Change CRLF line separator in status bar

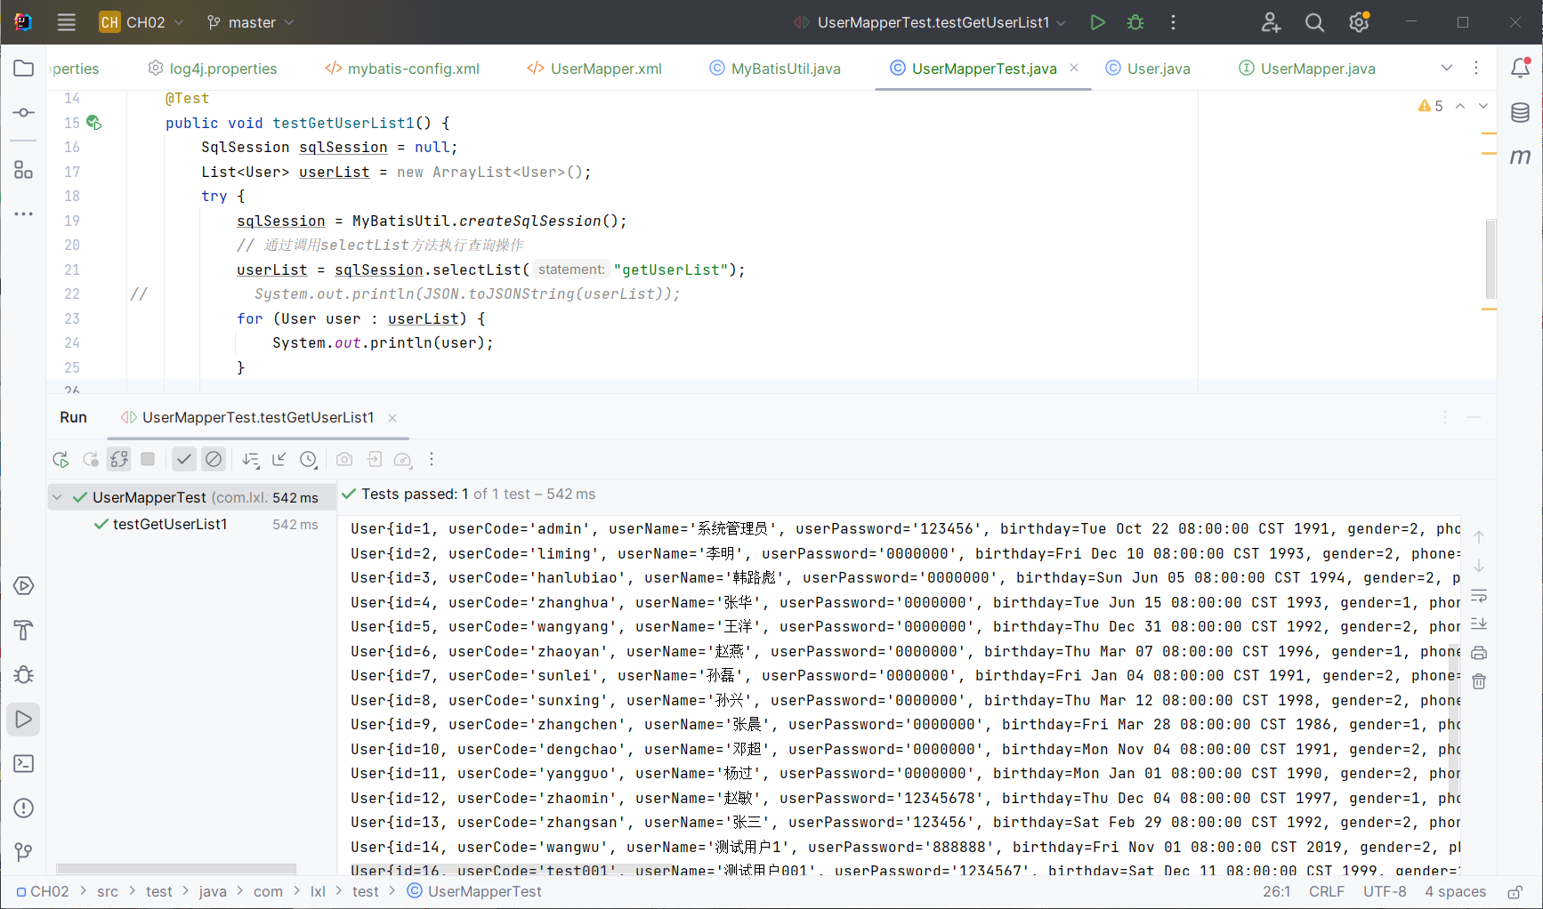pos(1327,891)
